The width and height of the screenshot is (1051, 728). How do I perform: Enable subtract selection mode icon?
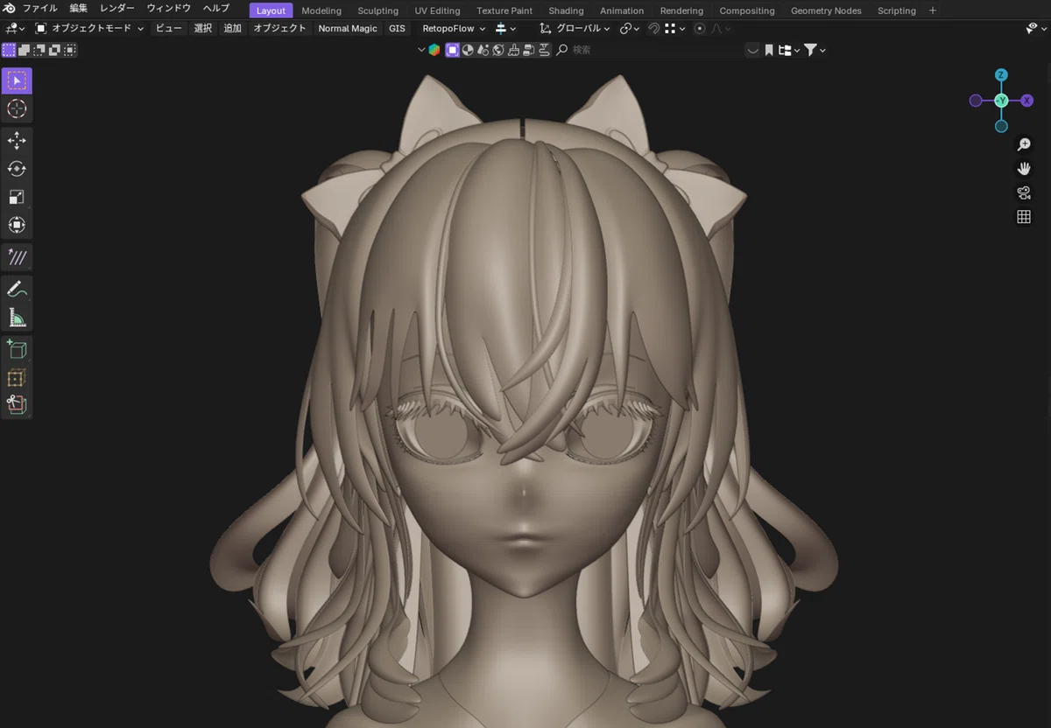(x=39, y=50)
